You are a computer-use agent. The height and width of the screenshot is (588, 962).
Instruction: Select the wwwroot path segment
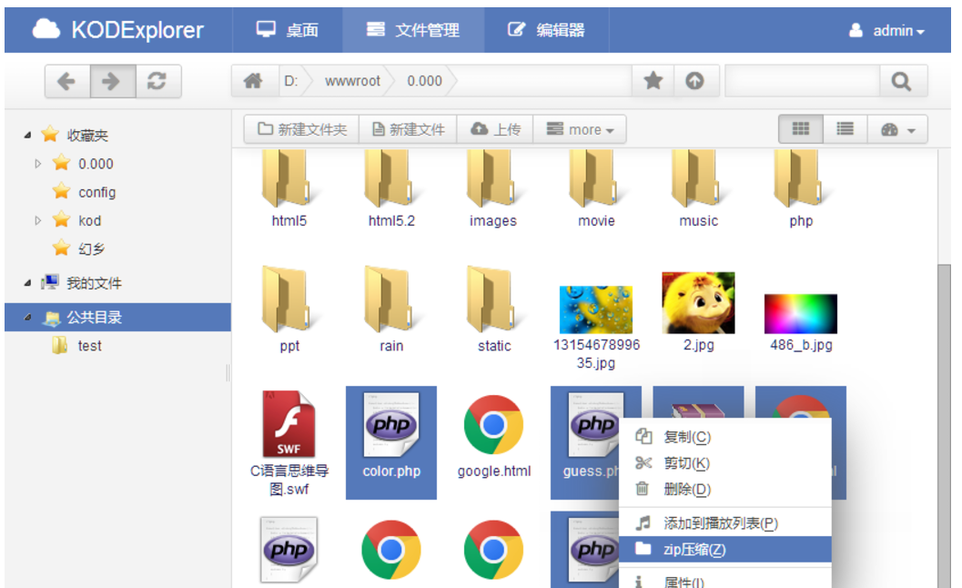click(x=353, y=81)
